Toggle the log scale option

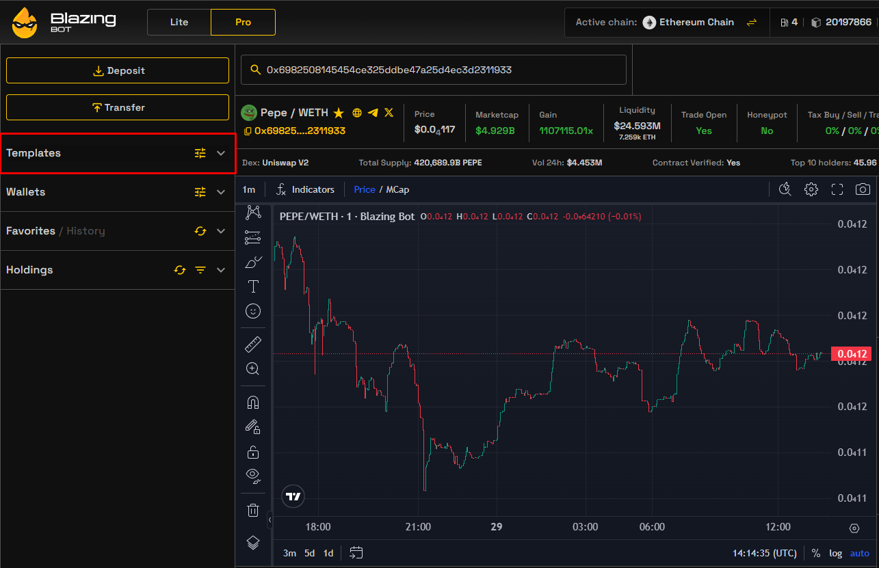tap(835, 553)
